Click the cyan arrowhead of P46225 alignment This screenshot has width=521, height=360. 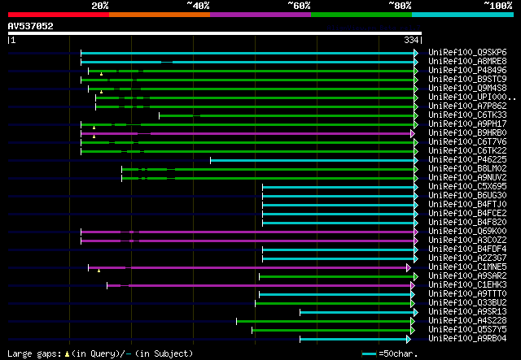(416, 161)
